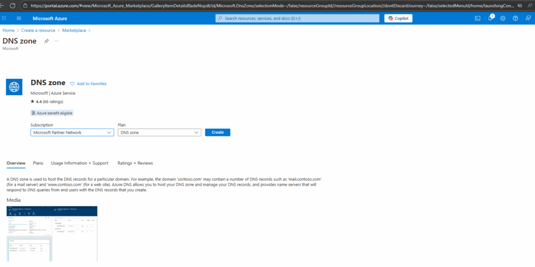The height and width of the screenshot is (267, 535).
Task: Open Usage Information + Support tab
Action: [x=79, y=163]
